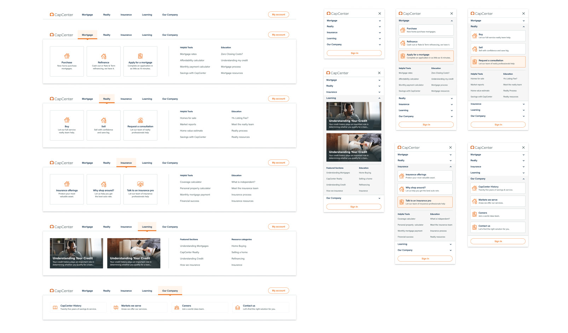
Task: Collapse the expanded Insurance section in mobile menu
Action: (x=425, y=166)
